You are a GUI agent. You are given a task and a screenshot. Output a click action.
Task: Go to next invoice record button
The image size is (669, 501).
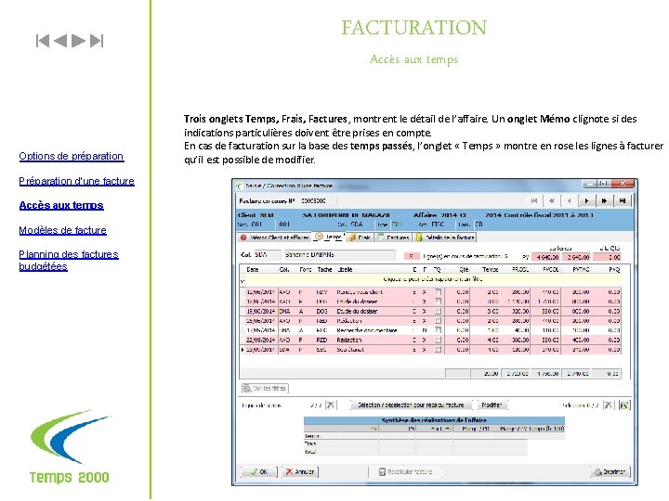click(x=586, y=200)
